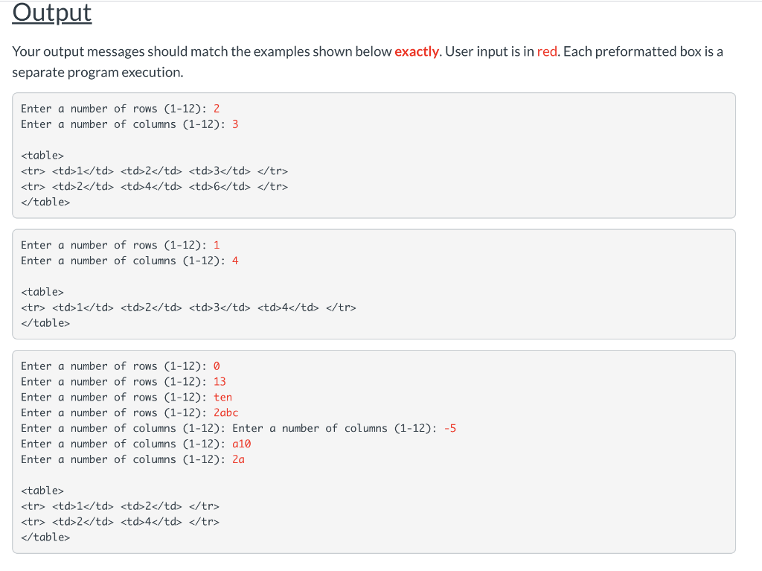Click the Output heading
The height and width of the screenshot is (571, 762).
[51, 13]
